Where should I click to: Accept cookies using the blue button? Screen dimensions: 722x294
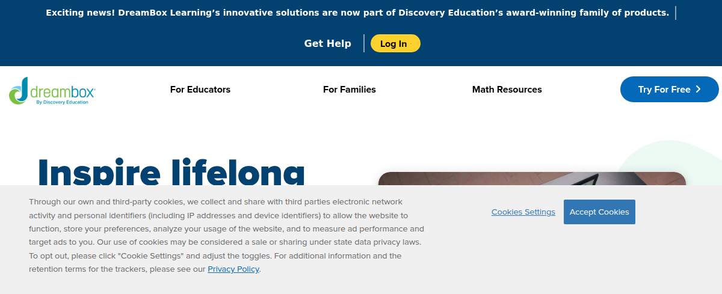point(599,212)
